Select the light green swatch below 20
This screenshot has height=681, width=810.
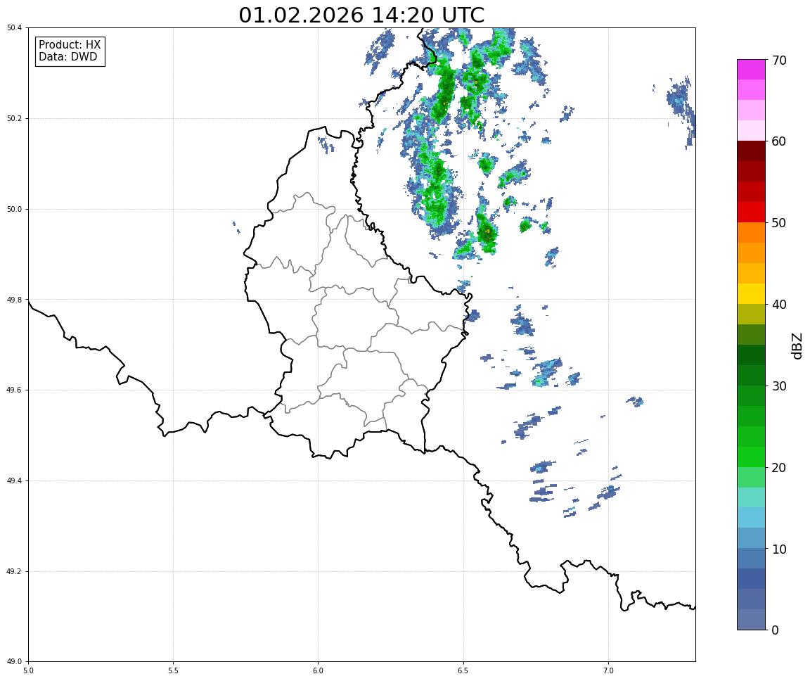coord(751,477)
